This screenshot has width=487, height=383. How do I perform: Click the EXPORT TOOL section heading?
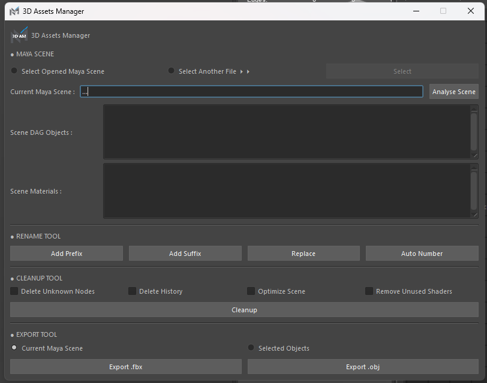pos(37,334)
